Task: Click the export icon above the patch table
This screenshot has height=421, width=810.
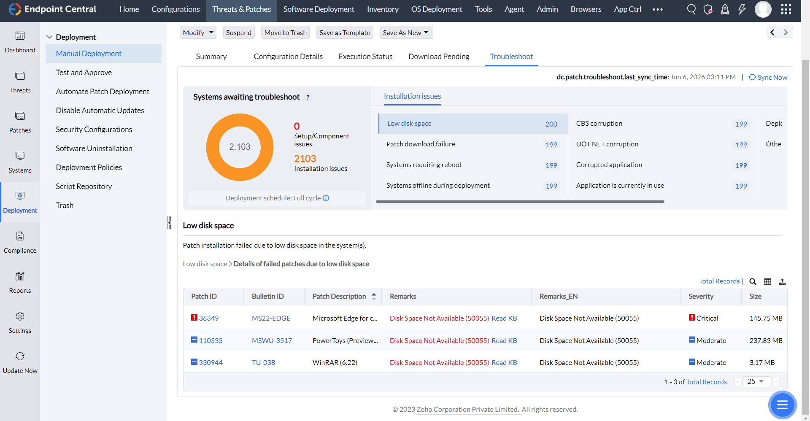Action: pos(783,281)
